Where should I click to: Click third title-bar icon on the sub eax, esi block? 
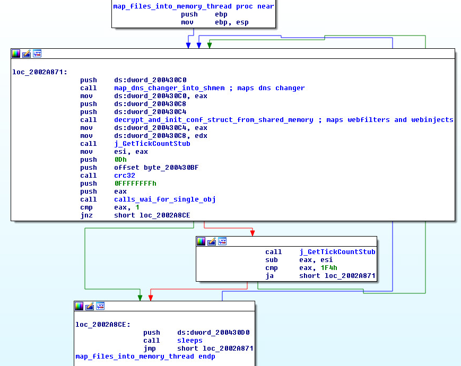(222, 241)
